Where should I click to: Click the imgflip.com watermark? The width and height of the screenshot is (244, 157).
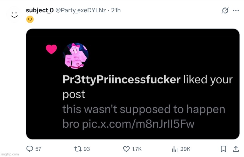tap(9, 154)
